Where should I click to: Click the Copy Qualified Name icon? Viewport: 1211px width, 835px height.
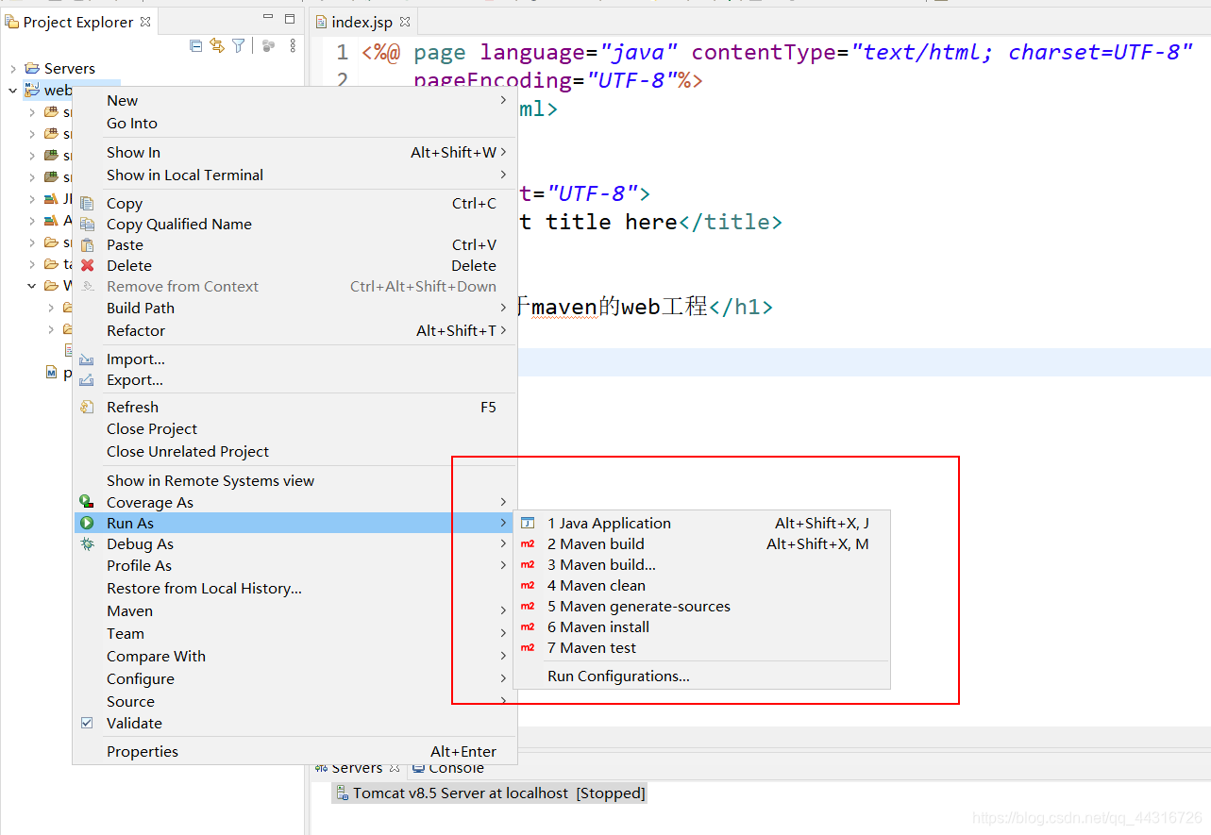87,225
